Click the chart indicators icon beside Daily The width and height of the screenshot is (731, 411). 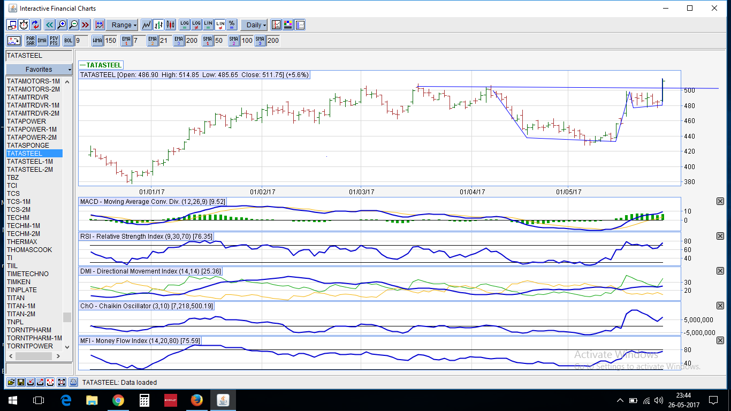pos(276,25)
